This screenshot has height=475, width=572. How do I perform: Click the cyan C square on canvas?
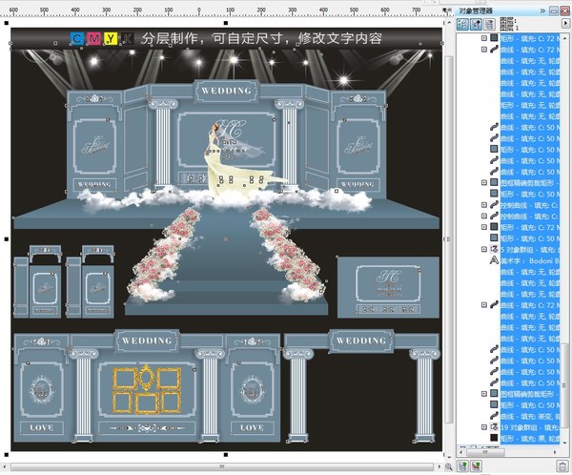tap(77, 38)
